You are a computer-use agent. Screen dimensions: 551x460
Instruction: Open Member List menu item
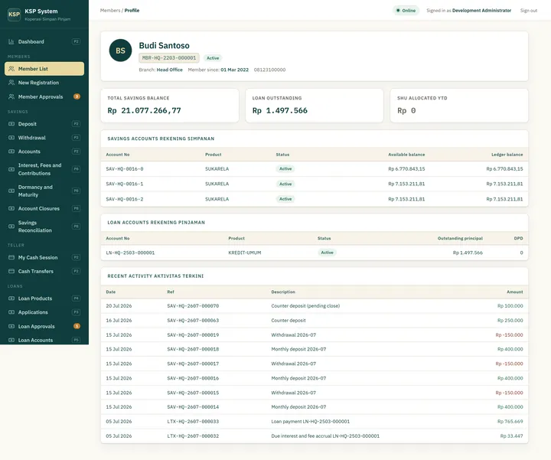44,69
